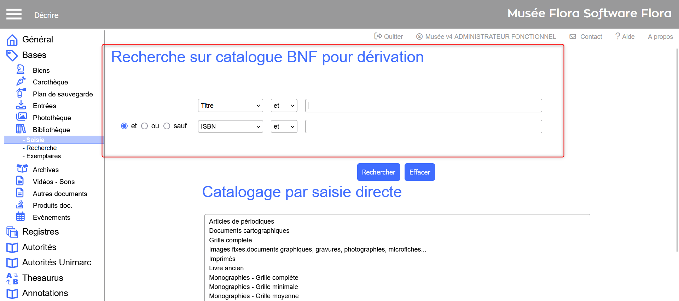The width and height of the screenshot is (679, 301).
Task: Select the 'ou' radio button
Action: pos(145,126)
